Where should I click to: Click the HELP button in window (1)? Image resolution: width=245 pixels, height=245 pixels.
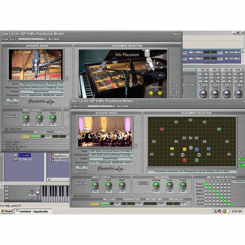click(x=174, y=85)
